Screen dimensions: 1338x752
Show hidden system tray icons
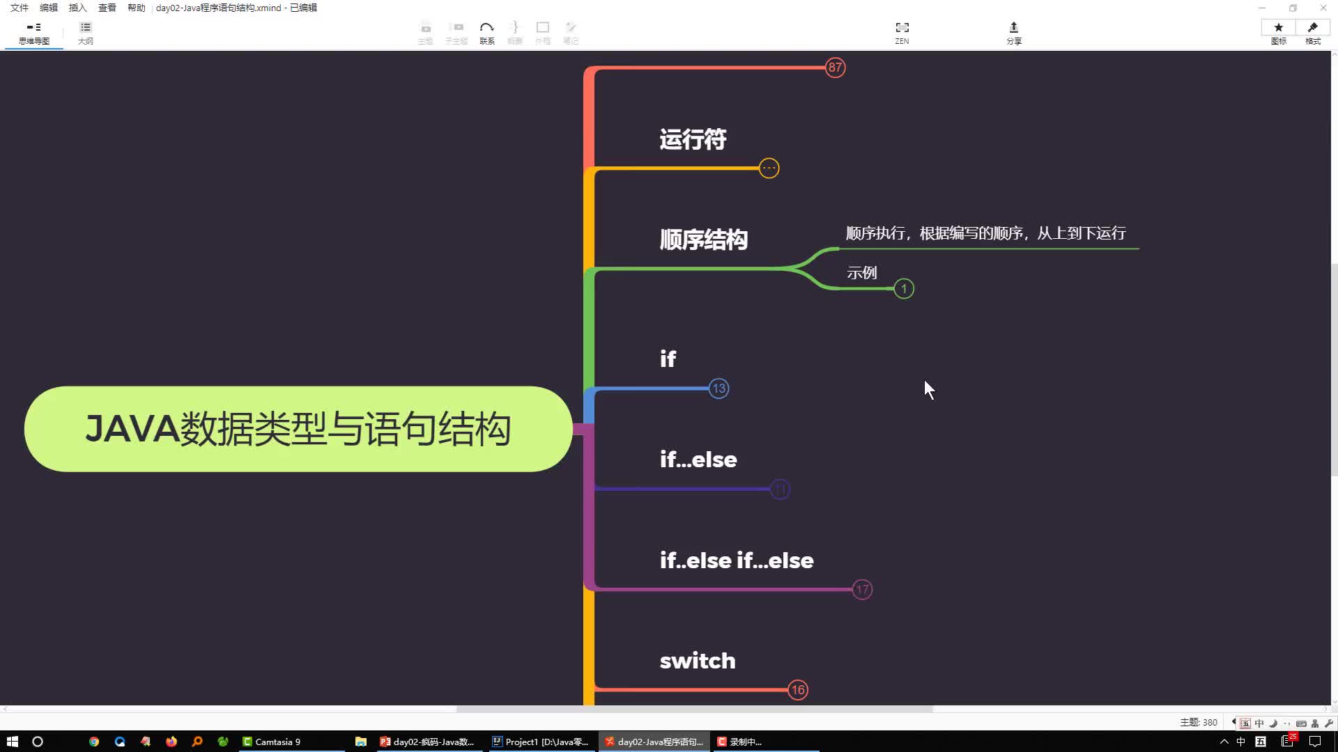coord(1224,742)
